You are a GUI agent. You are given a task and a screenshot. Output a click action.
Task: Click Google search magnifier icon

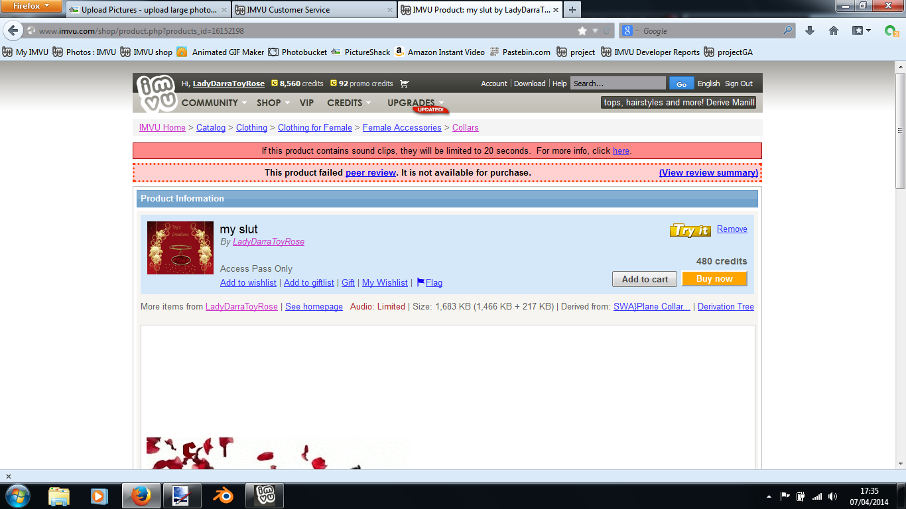tap(788, 30)
